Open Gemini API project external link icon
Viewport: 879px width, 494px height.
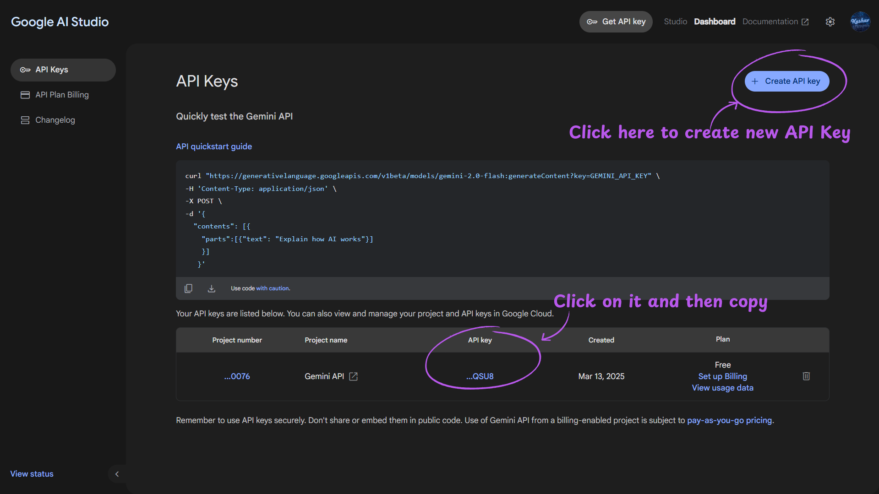[x=353, y=376]
